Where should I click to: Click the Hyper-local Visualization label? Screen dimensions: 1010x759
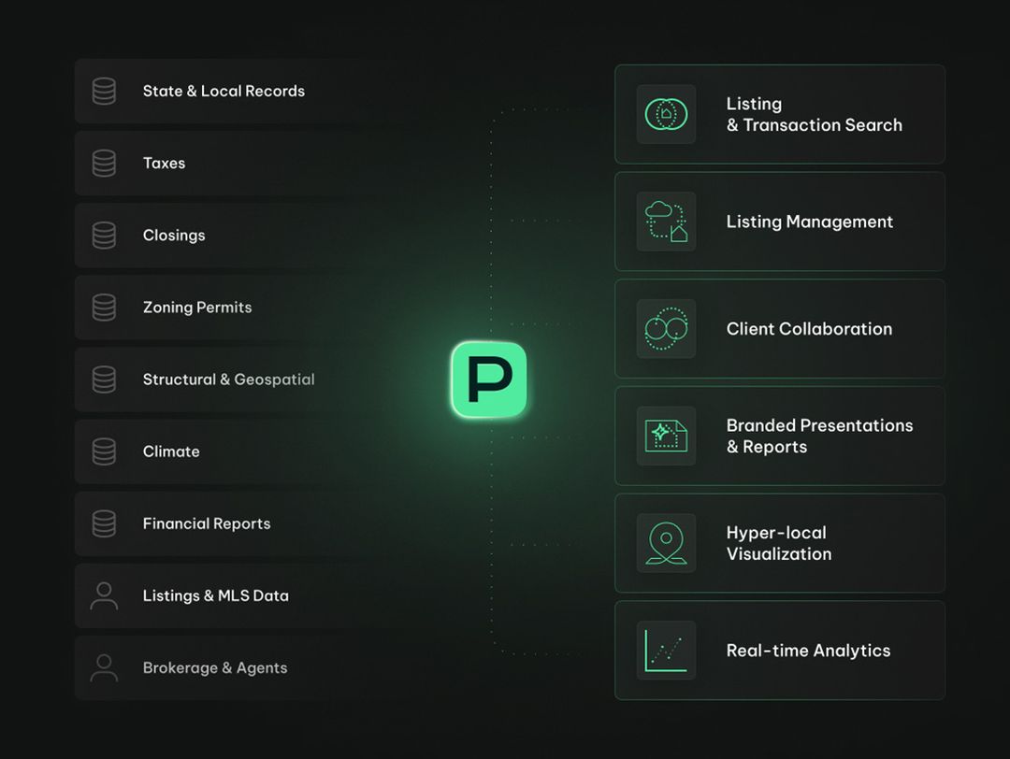coord(778,543)
